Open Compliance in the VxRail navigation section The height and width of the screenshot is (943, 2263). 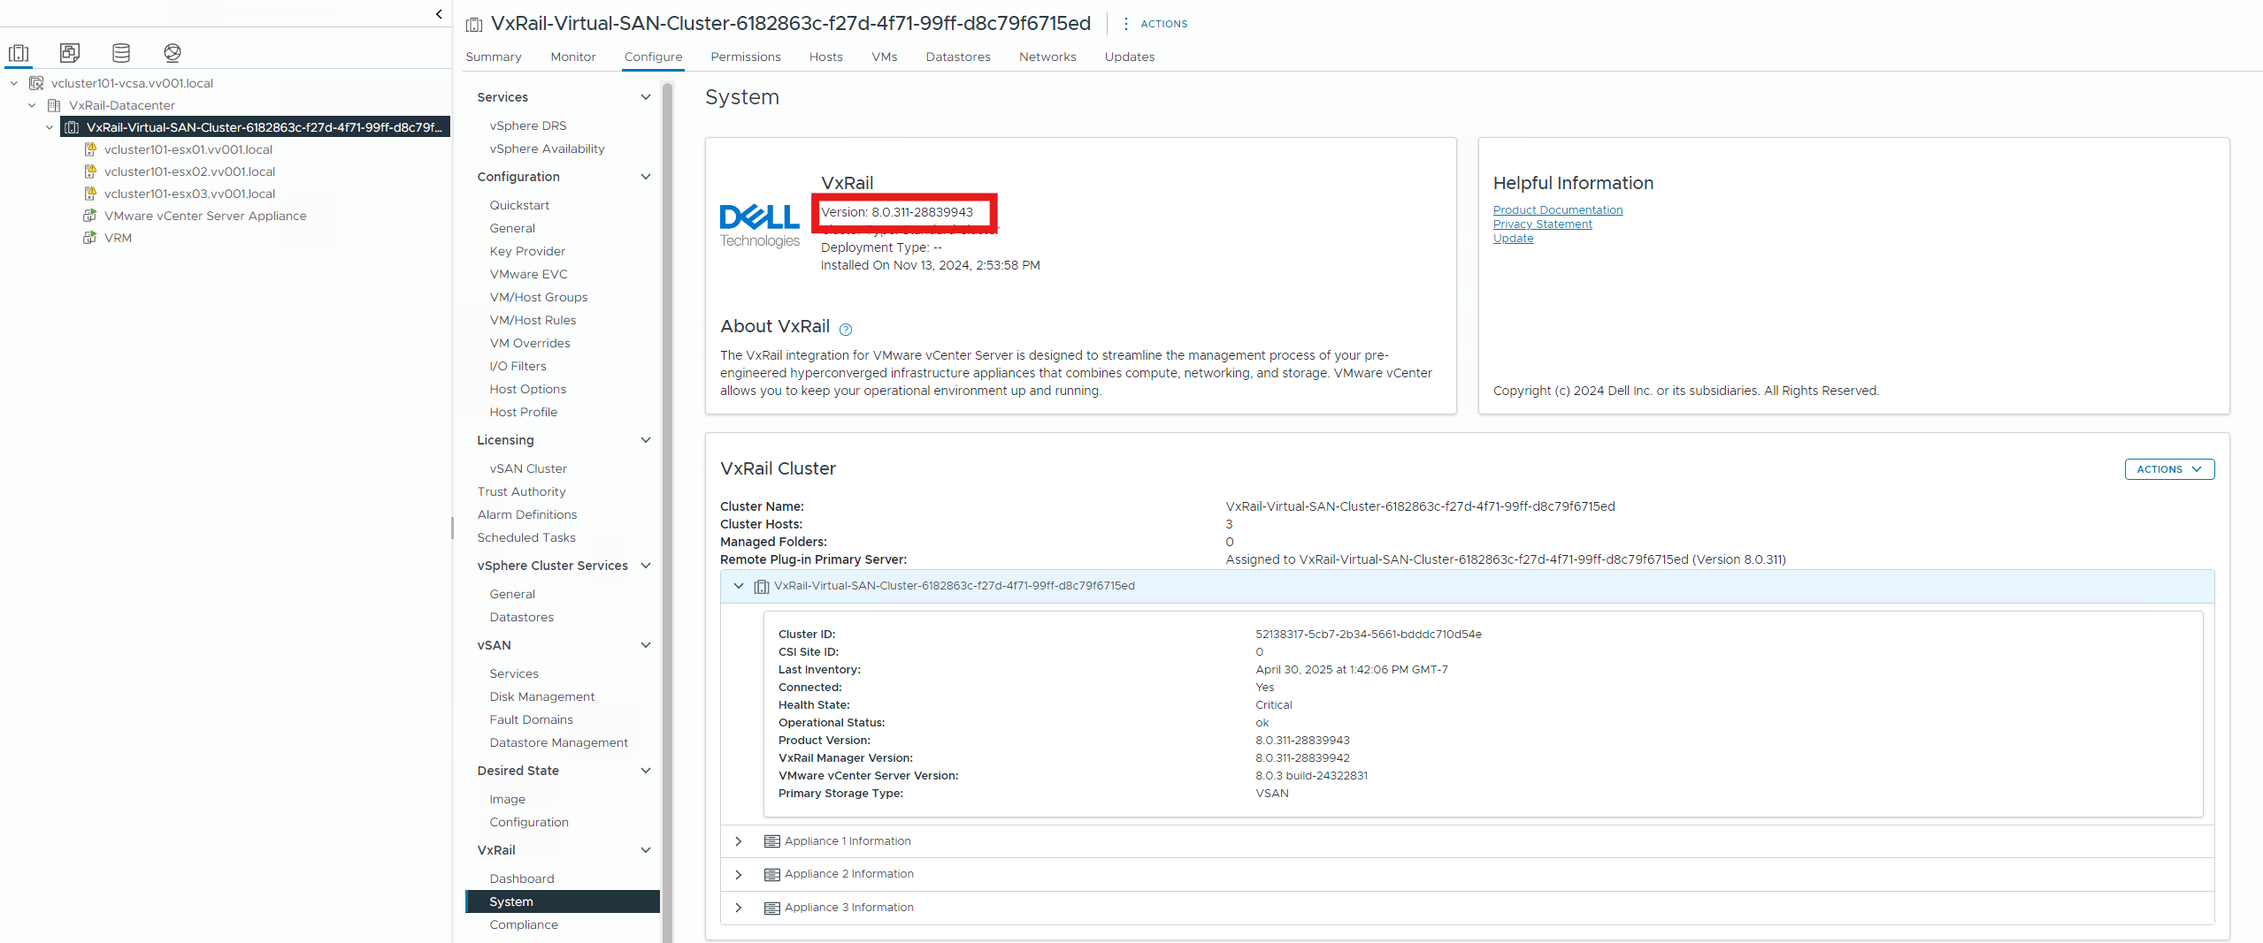523,924
